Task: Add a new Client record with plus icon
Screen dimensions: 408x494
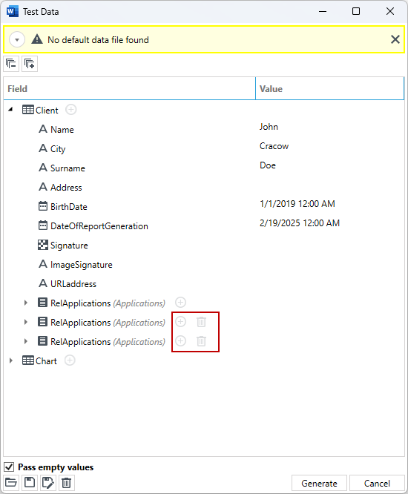Action: [71, 110]
